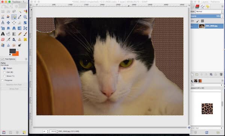Switch to the Channels tab
The height and width of the screenshot is (136, 225).
point(197,6)
